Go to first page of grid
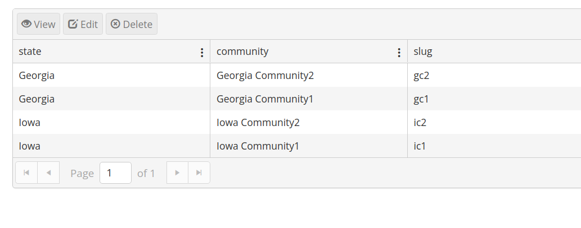The height and width of the screenshot is (228, 581). pyautogui.click(x=26, y=173)
